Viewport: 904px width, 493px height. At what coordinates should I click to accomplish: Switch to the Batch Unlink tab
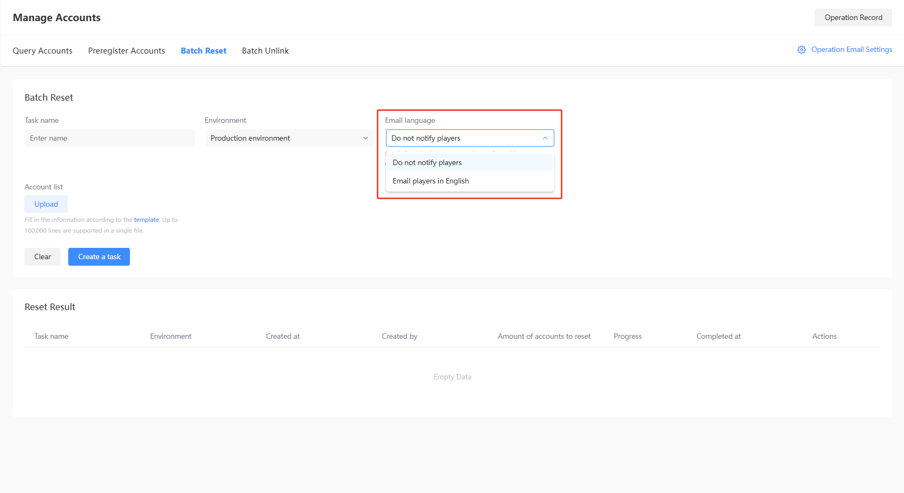265,51
